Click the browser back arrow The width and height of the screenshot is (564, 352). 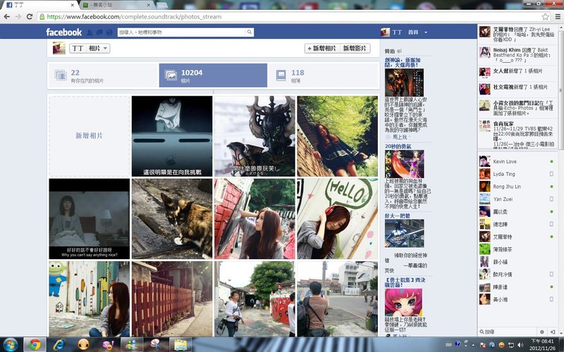tap(7, 16)
